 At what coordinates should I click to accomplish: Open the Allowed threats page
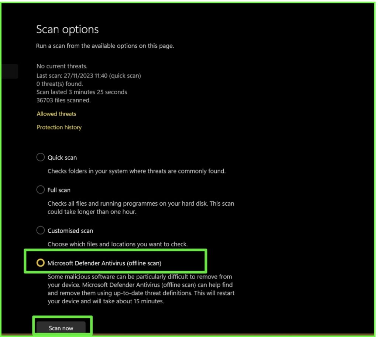(56, 114)
